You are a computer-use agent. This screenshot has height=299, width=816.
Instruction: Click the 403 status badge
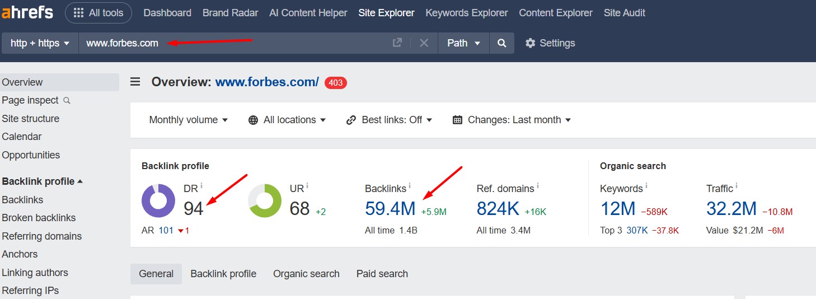336,83
